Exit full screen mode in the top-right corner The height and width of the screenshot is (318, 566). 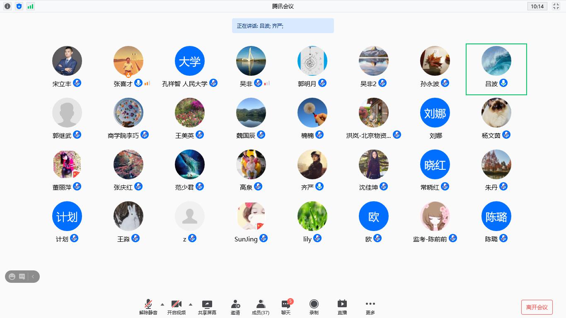coord(556,6)
